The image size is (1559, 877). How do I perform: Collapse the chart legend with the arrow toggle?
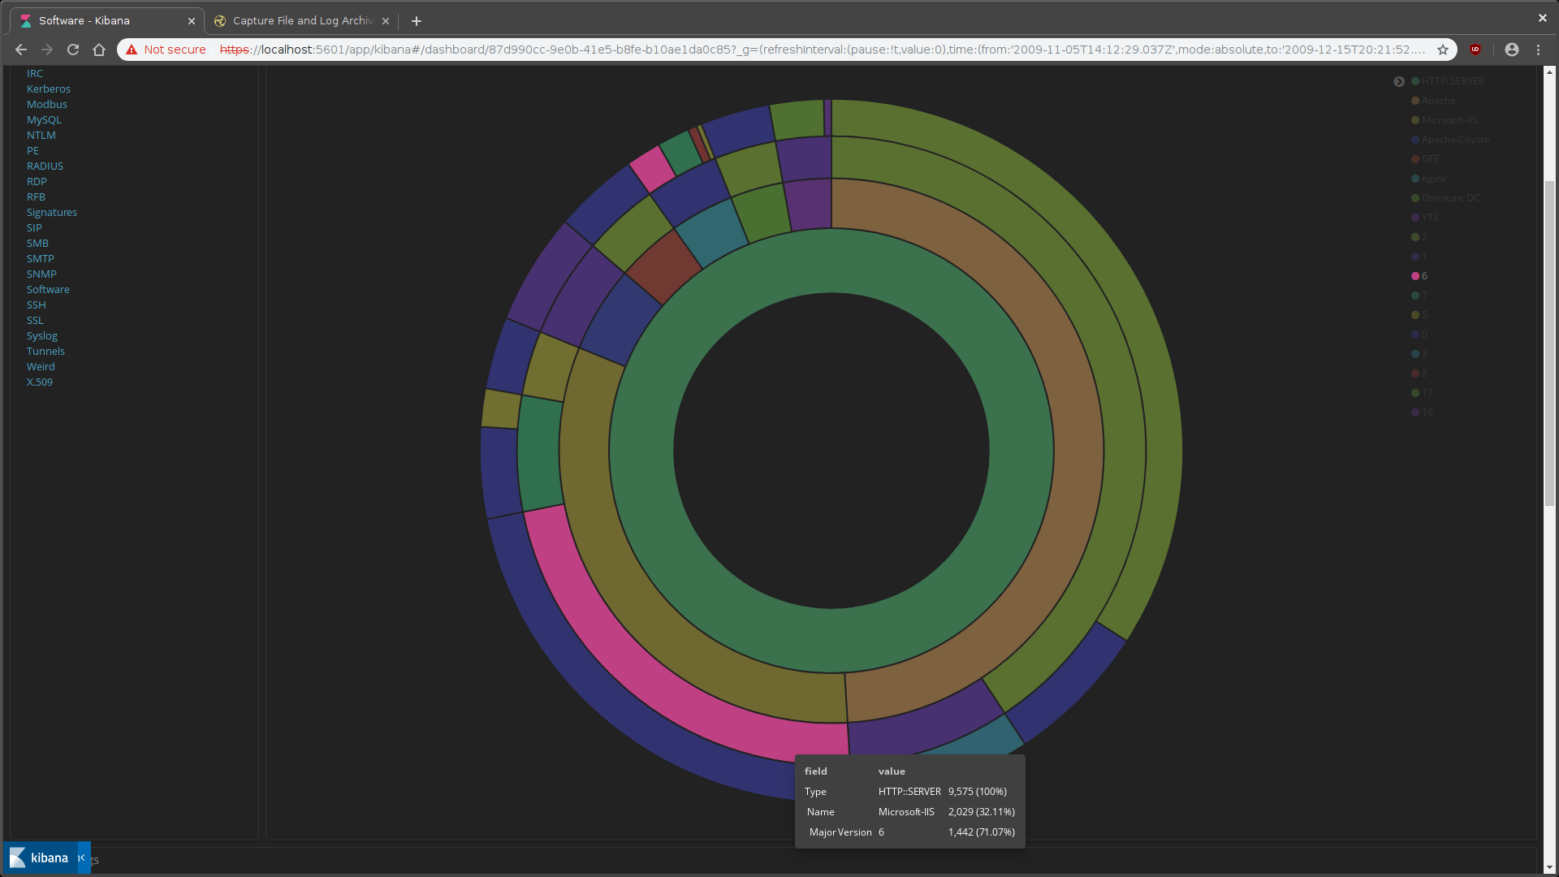tap(1398, 81)
